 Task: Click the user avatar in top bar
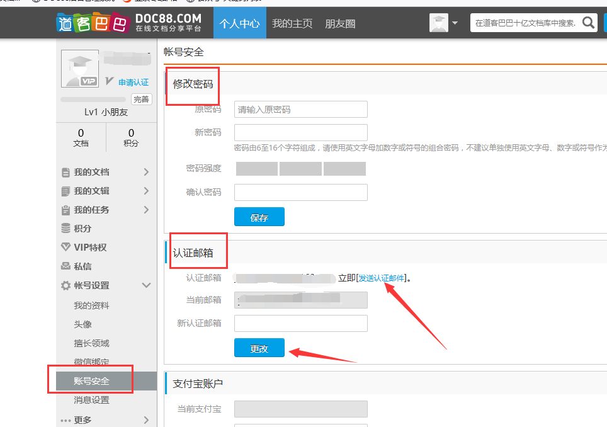coord(438,23)
